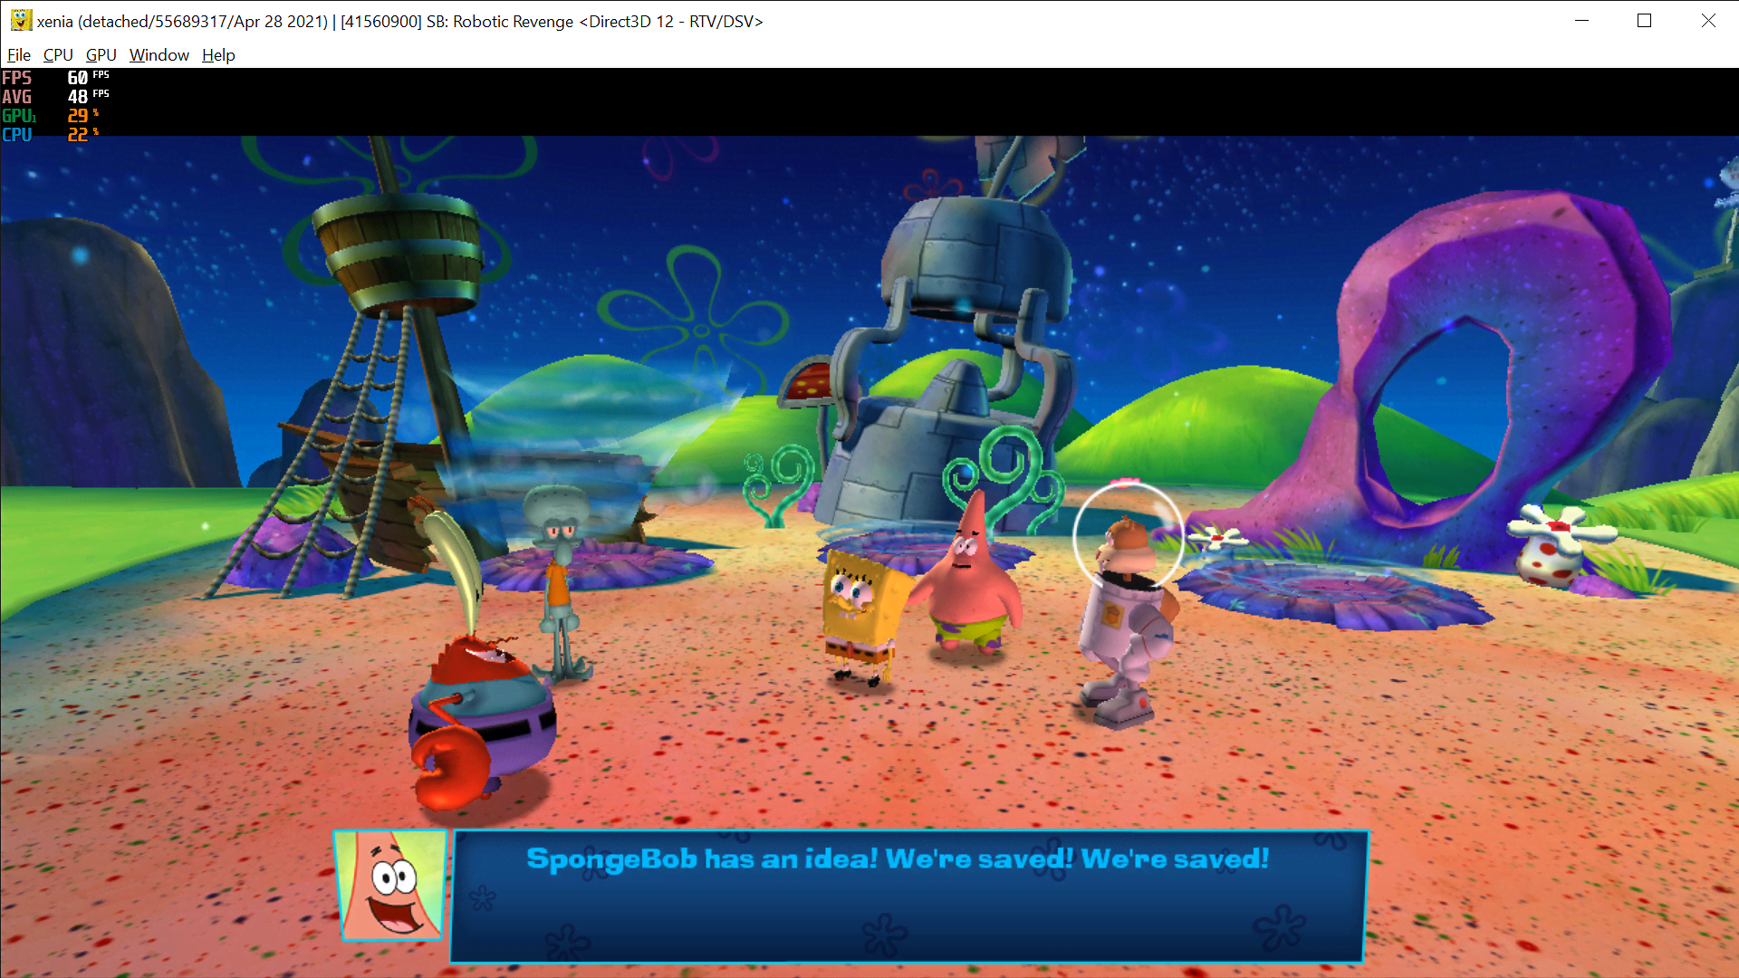Open the File menu
Viewport: 1739px width, 978px height.
tap(18, 55)
